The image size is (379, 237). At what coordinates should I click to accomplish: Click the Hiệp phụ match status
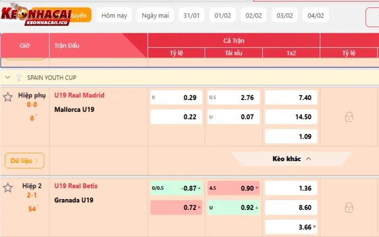(x=32, y=95)
